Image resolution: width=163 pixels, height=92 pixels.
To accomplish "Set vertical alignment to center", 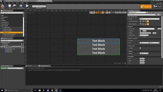I will (143, 24).
